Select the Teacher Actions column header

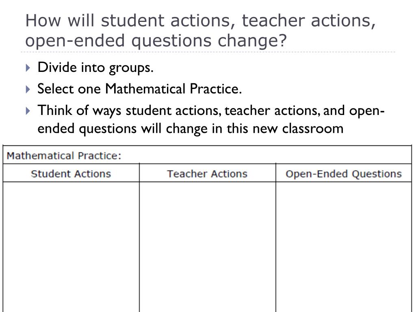[x=207, y=173]
